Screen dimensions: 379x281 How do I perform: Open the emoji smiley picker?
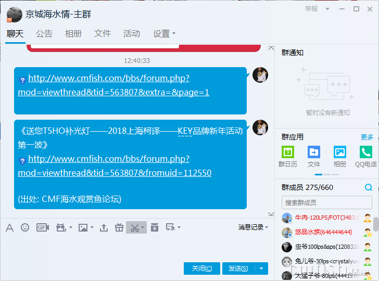click(25, 227)
